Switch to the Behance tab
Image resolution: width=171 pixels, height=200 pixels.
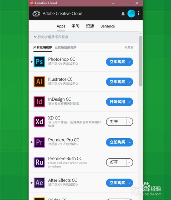108,26
